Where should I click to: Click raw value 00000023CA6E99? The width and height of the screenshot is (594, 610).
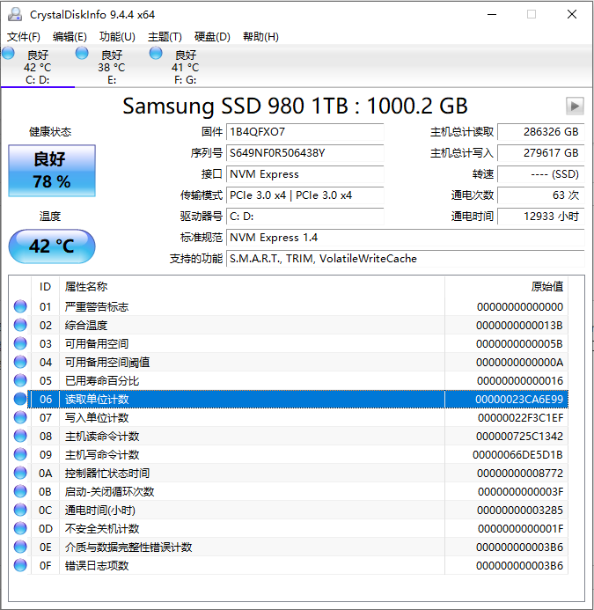pyautogui.click(x=519, y=399)
